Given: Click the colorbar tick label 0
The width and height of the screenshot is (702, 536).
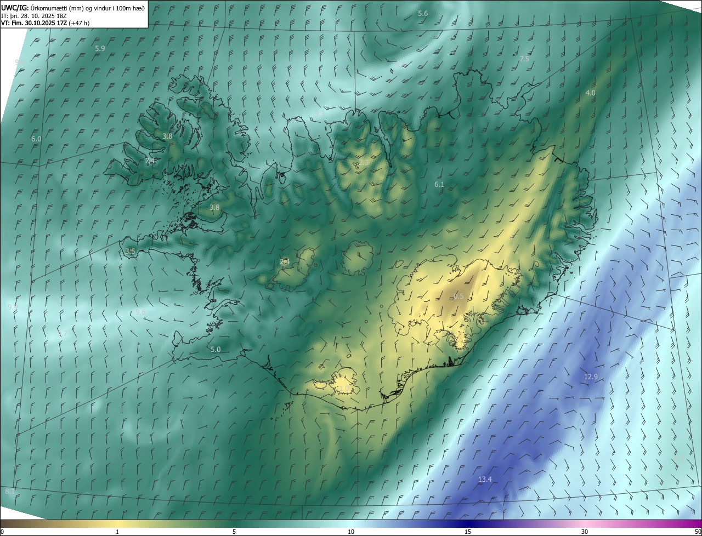Looking at the screenshot, I should 2,532.
